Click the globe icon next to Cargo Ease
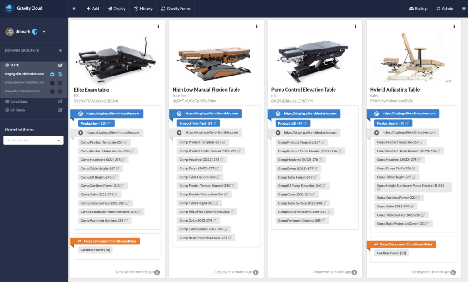The width and height of the screenshot is (468, 282). [x=7, y=101]
